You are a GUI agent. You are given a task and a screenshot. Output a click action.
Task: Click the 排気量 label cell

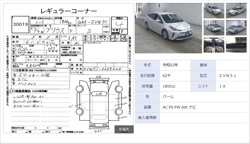(147, 86)
